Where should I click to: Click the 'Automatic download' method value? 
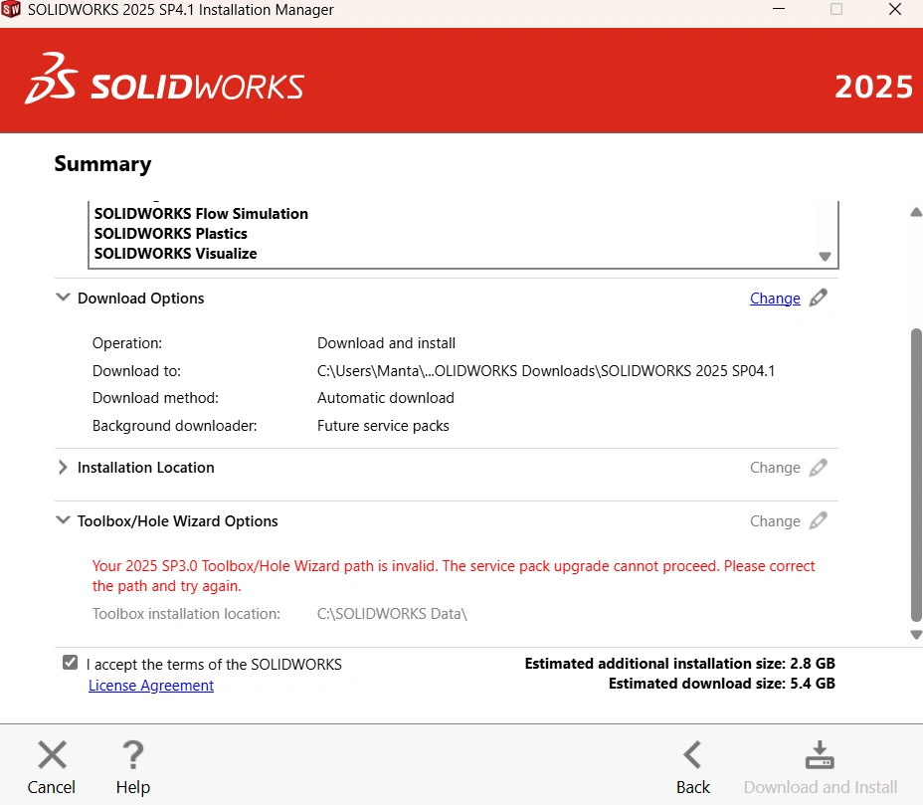coord(386,398)
